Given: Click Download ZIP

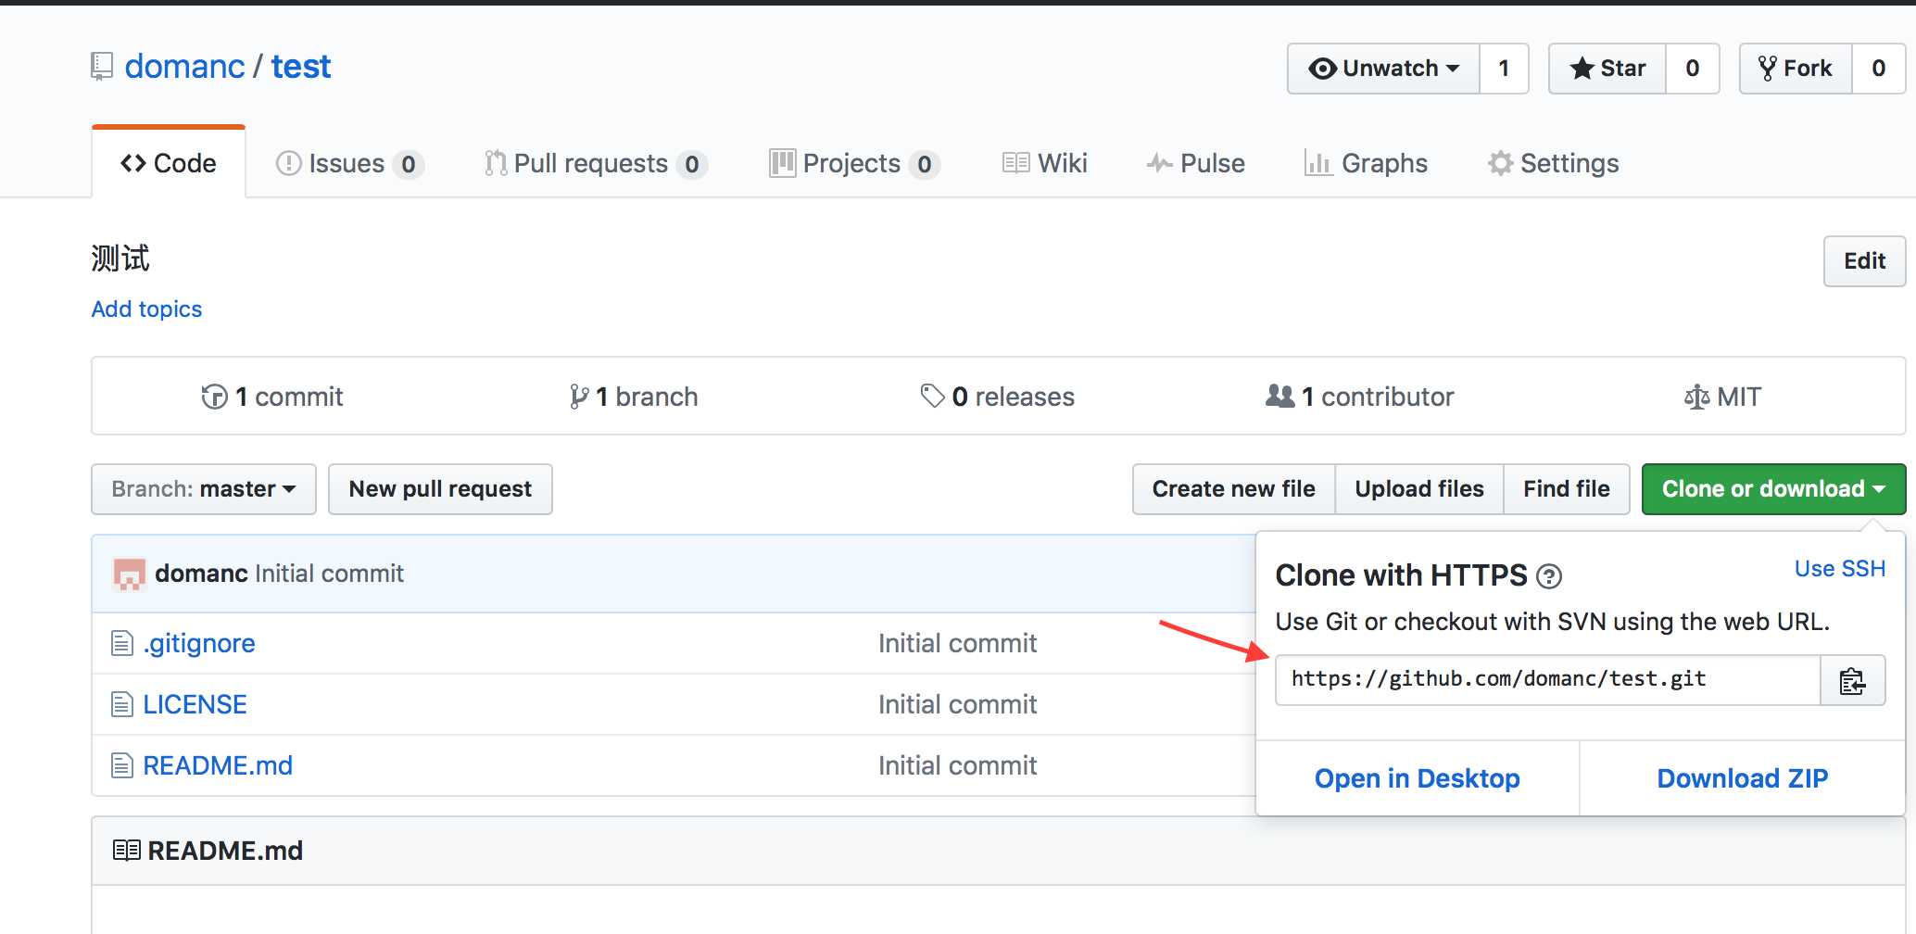Looking at the screenshot, I should pyautogui.click(x=1742, y=778).
